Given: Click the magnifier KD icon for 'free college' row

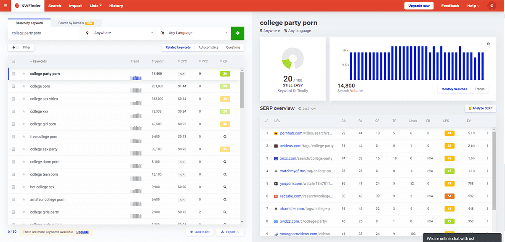Looking at the screenshot, I should (225, 137).
